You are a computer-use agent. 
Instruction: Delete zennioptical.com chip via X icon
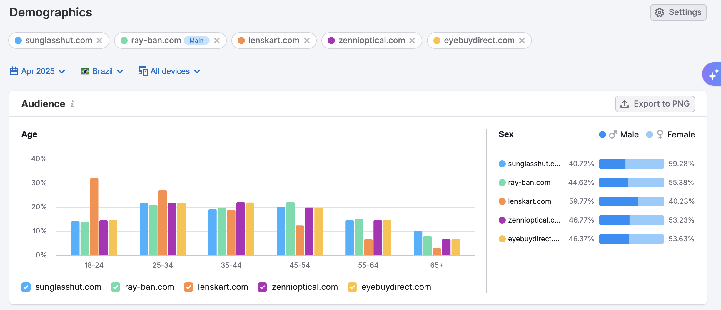(x=412, y=41)
